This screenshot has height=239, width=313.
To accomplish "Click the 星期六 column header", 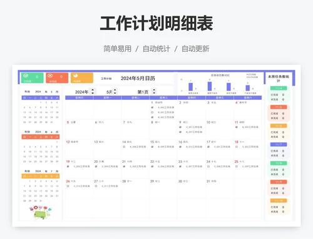I will tap(248, 97).
